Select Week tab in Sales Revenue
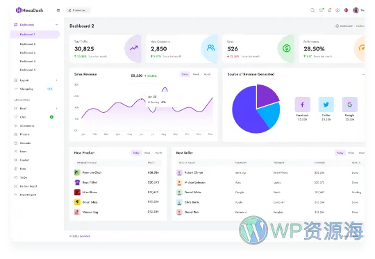The image size is (375, 259). click(196, 74)
